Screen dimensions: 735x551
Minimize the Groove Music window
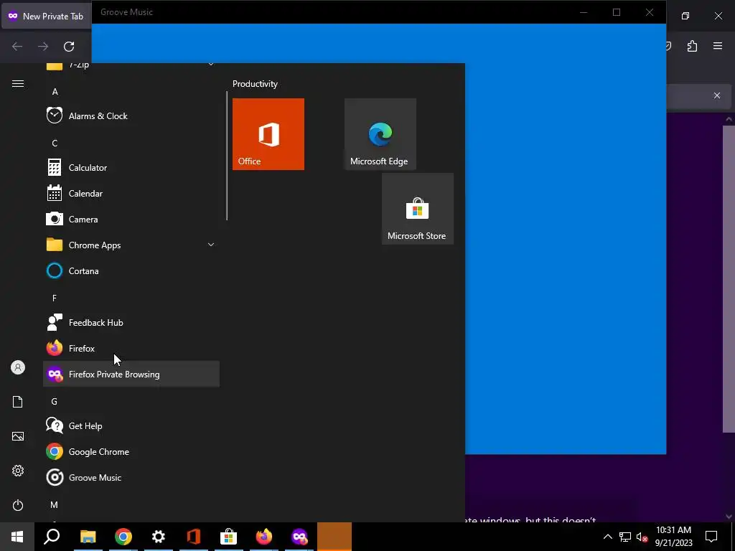pyautogui.click(x=584, y=12)
